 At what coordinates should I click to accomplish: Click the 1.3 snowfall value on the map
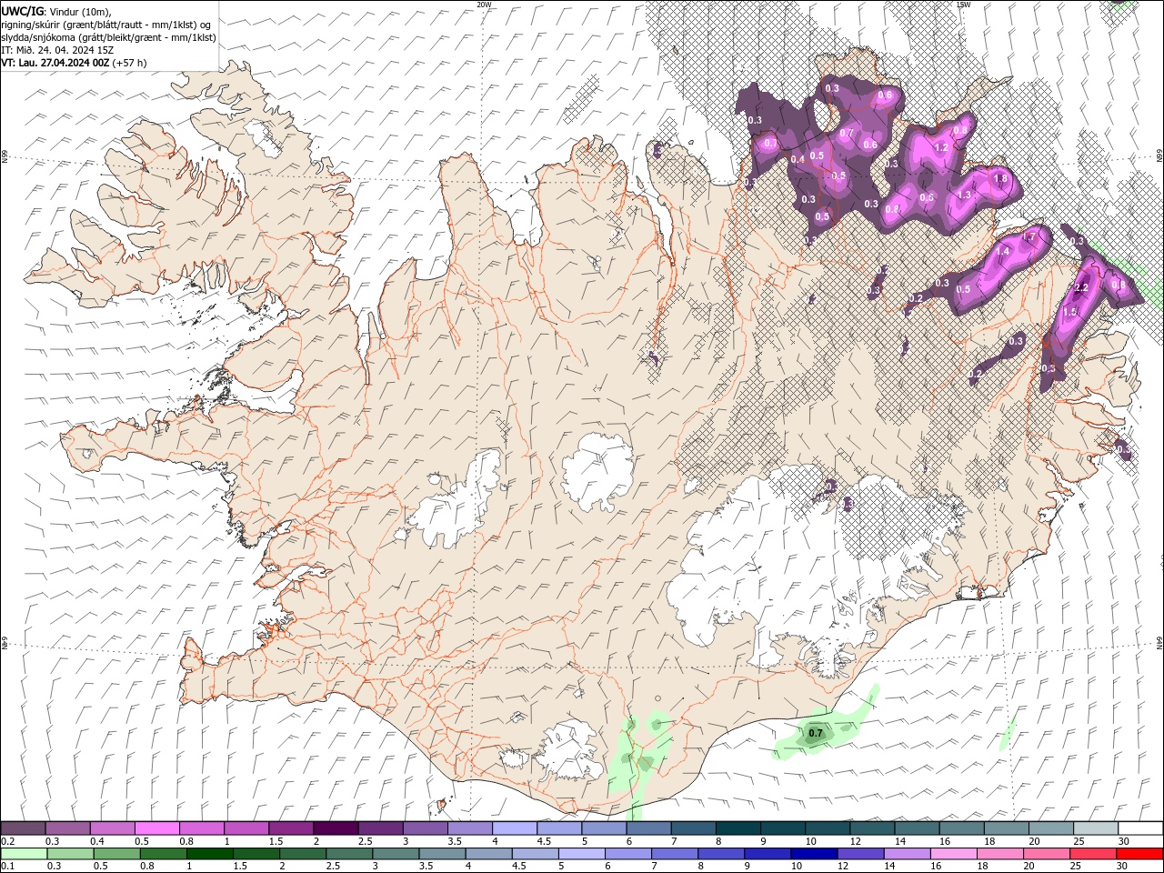[965, 195]
